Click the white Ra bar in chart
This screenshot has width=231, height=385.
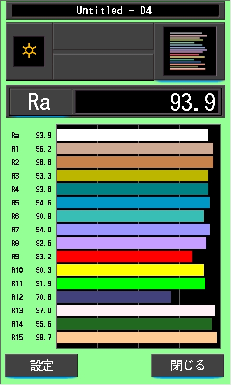point(132,135)
